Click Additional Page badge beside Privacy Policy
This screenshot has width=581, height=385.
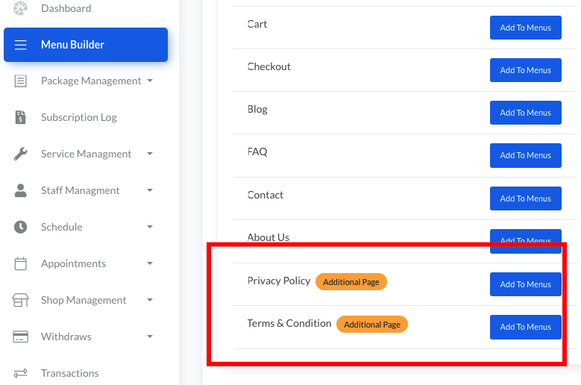351,282
